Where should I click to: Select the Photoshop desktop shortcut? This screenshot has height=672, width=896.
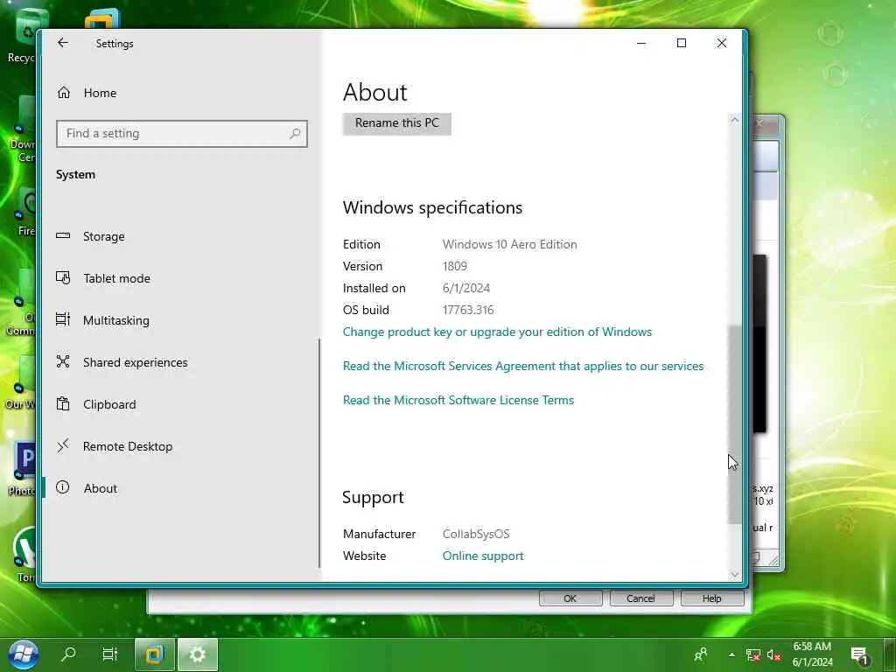pyautogui.click(x=22, y=469)
